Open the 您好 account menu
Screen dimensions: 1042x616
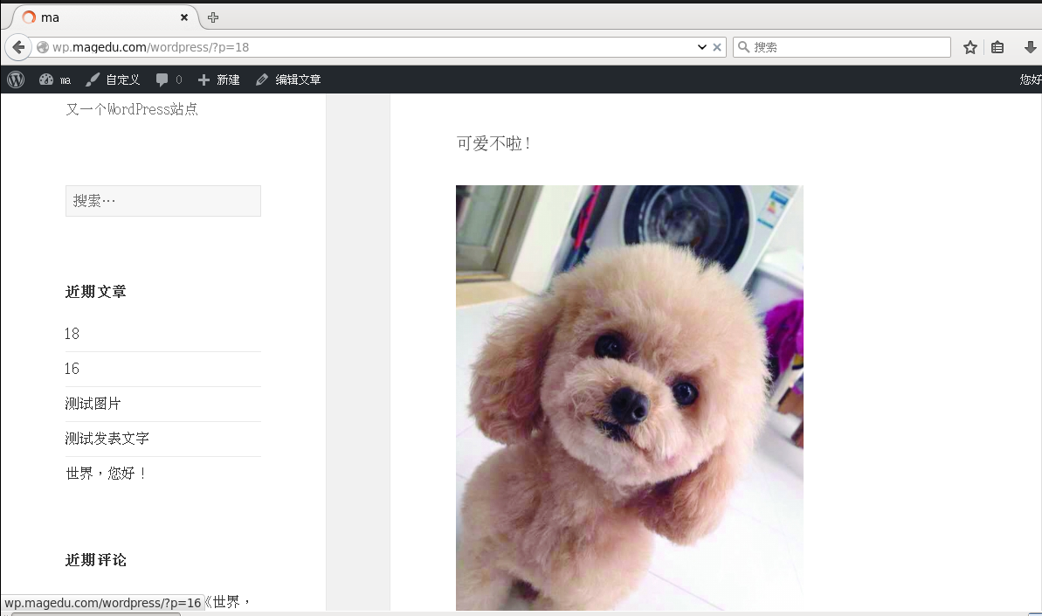(x=1030, y=80)
